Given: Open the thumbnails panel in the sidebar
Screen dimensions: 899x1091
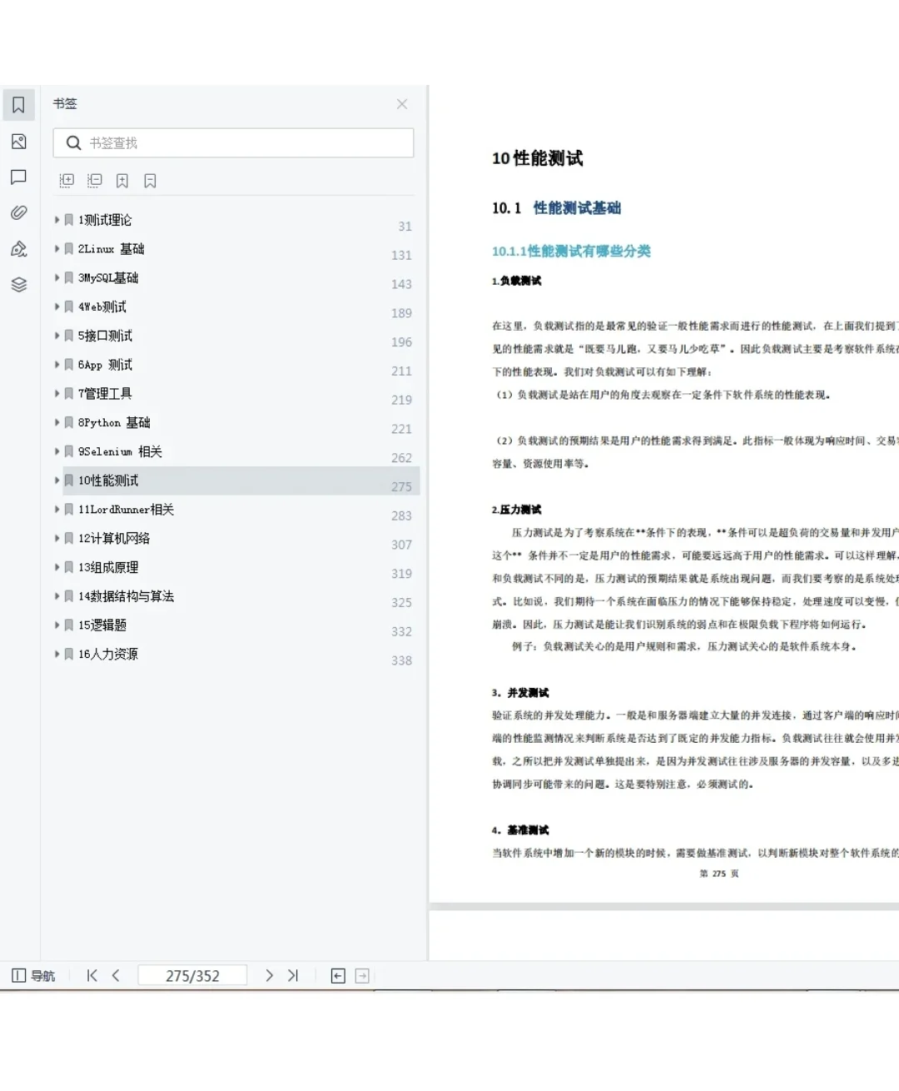Looking at the screenshot, I should click(x=18, y=142).
